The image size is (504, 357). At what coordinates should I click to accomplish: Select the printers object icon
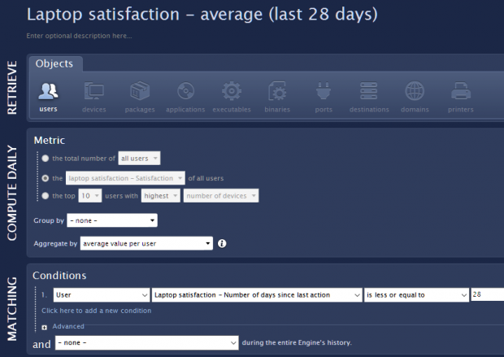(461, 92)
